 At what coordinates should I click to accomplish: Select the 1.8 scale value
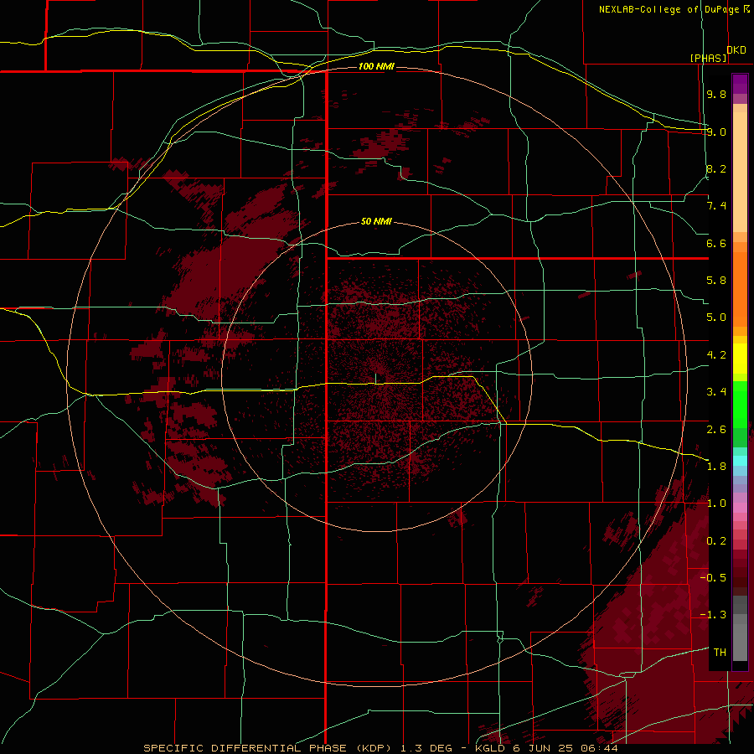pos(716,467)
